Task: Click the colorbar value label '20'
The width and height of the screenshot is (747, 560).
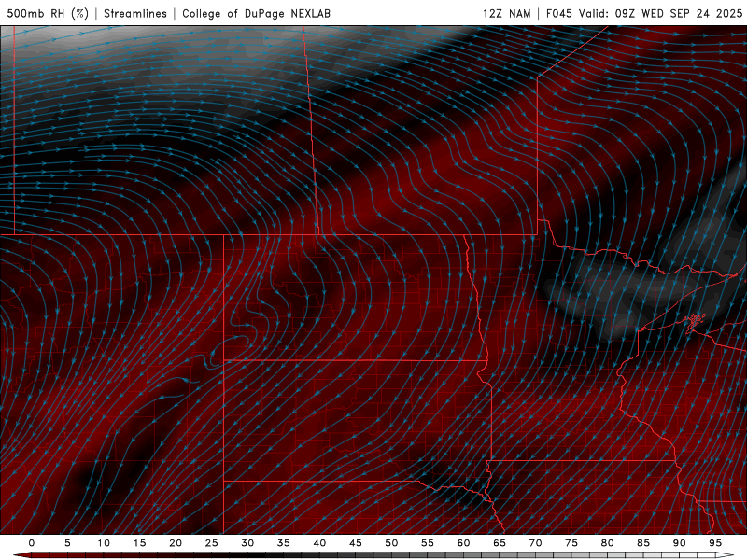Action: coord(176,543)
